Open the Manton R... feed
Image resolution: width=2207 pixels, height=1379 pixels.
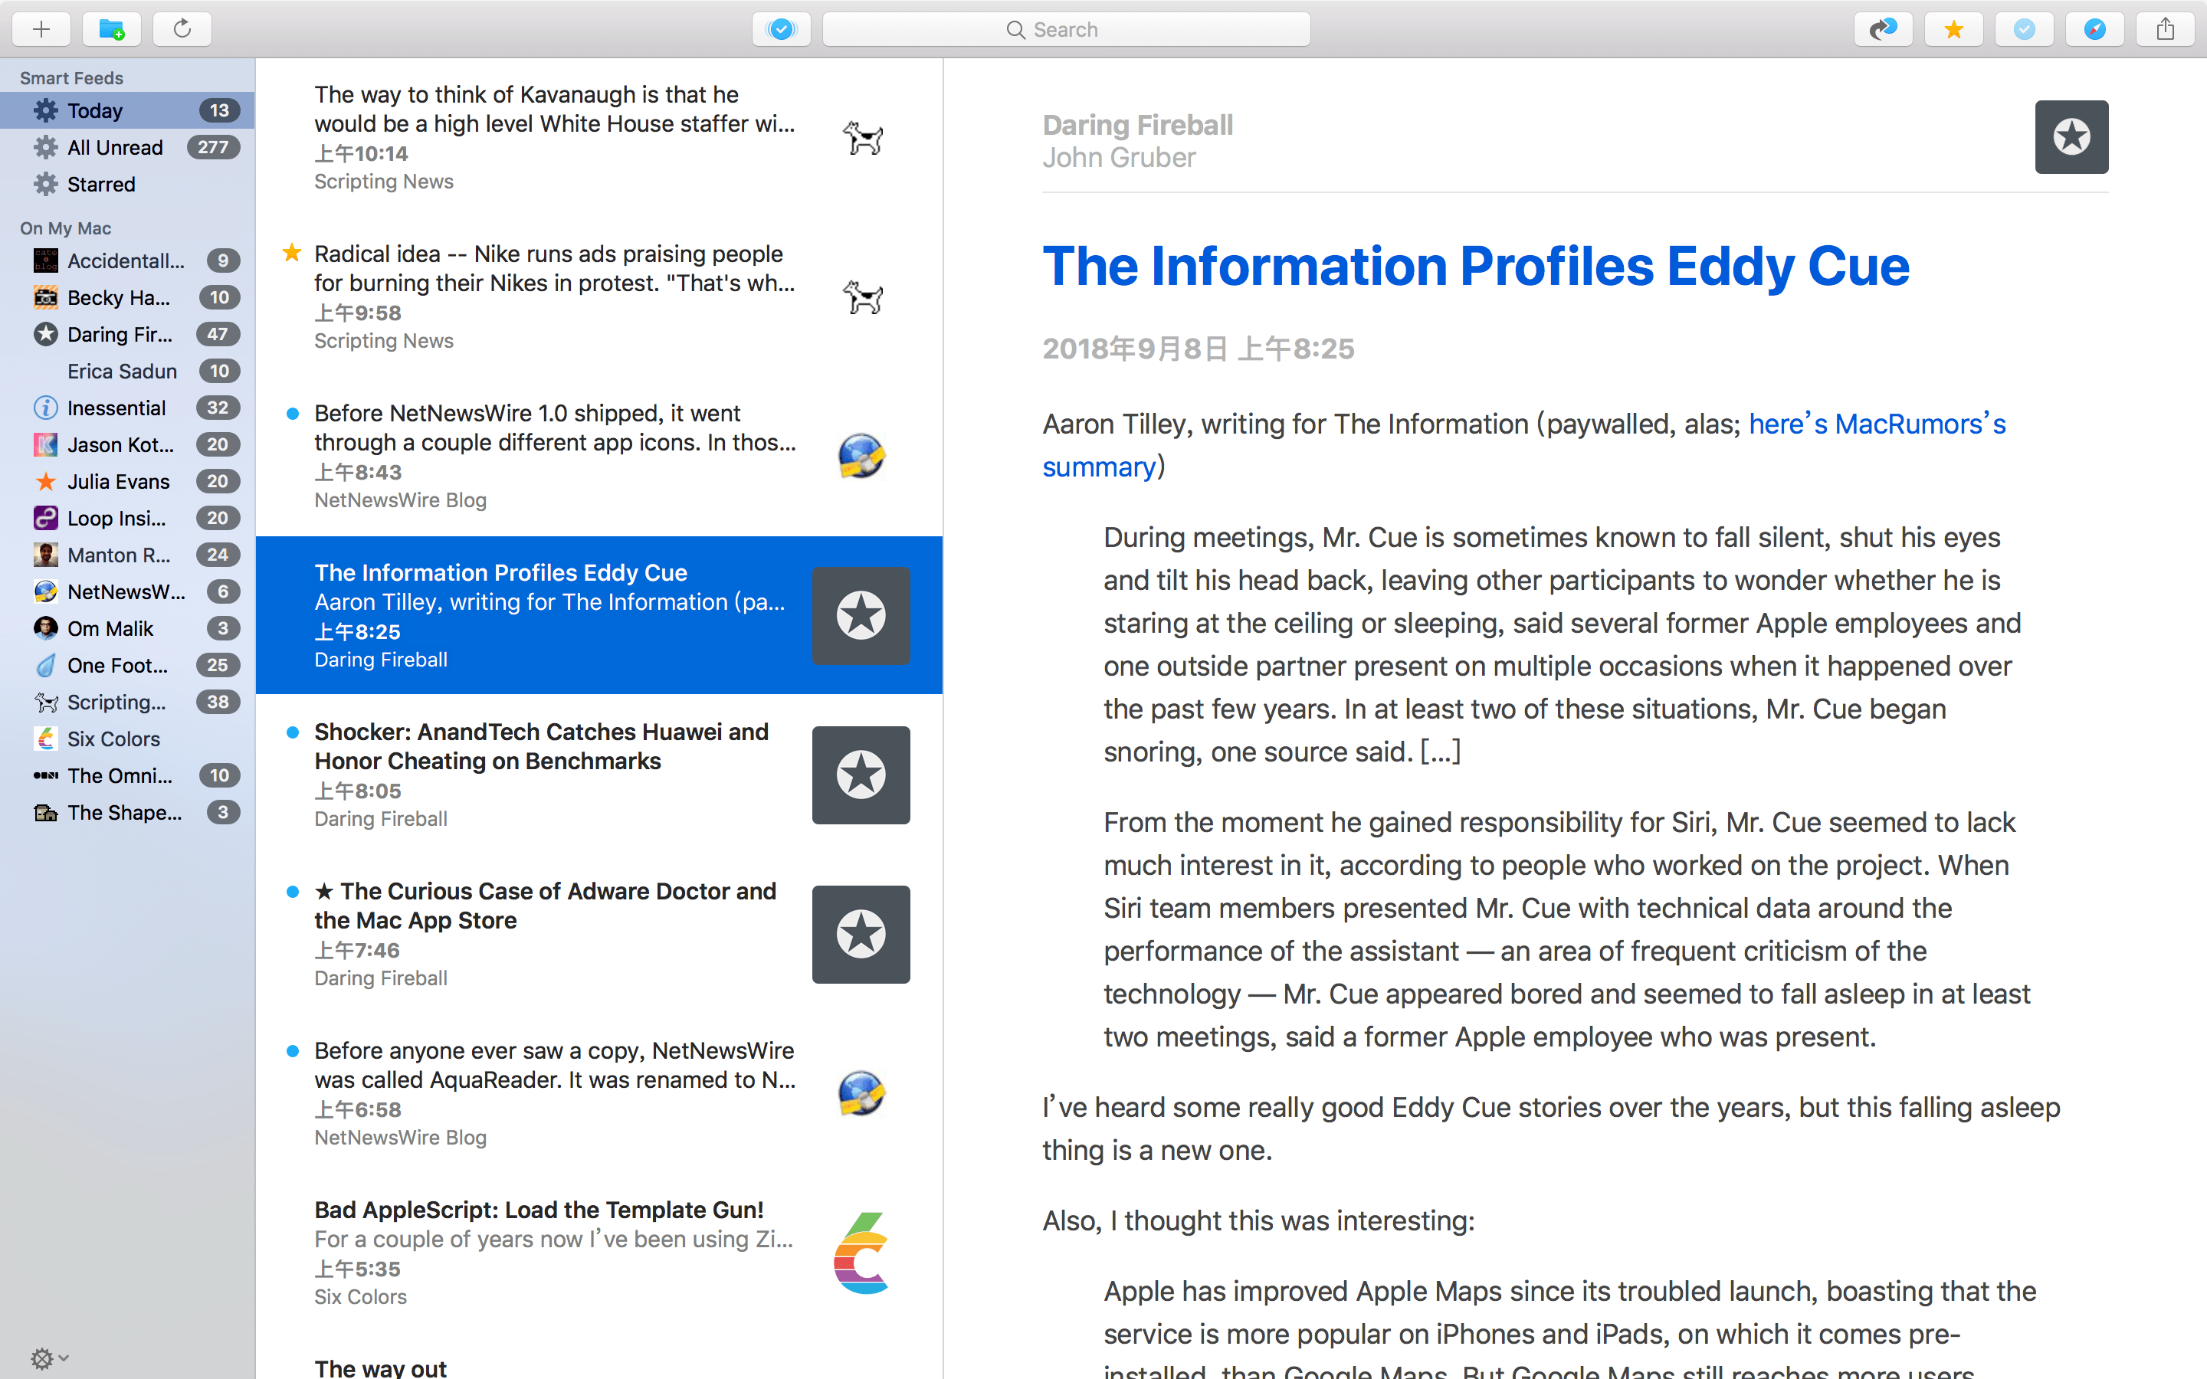coord(128,555)
